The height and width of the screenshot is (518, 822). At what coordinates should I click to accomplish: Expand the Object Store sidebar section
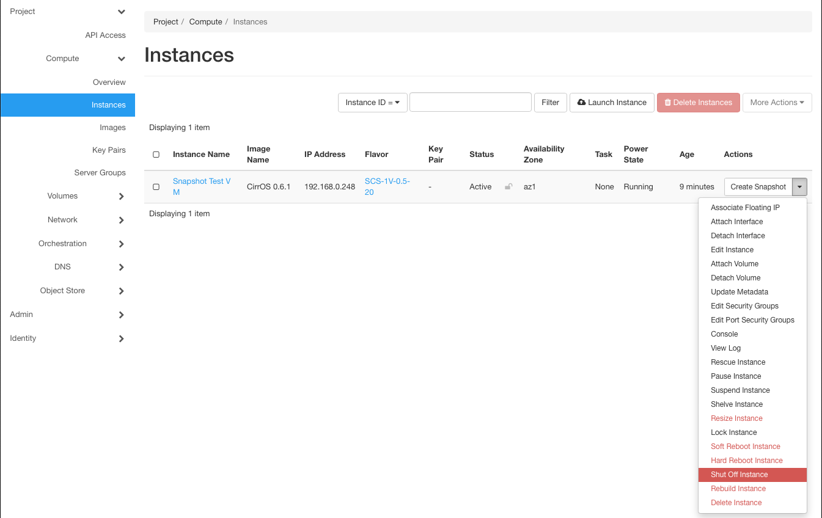[x=121, y=291]
